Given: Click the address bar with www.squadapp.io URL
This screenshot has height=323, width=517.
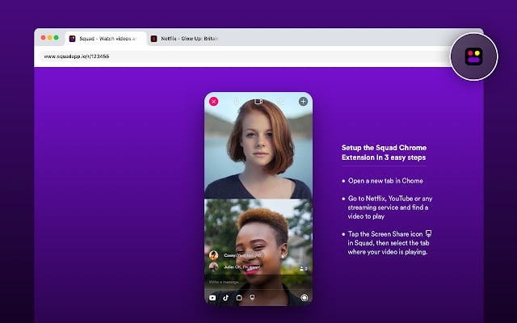Looking at the screenshot, I should click(244, 57).
